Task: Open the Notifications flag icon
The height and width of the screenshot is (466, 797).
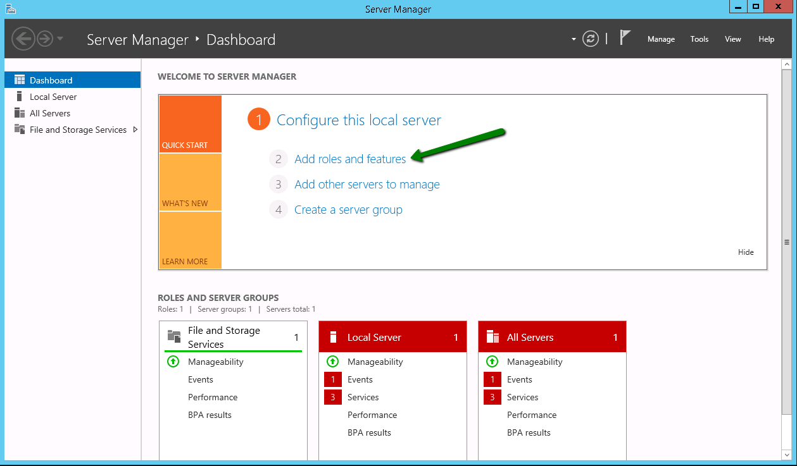Action: pos(625,38)
